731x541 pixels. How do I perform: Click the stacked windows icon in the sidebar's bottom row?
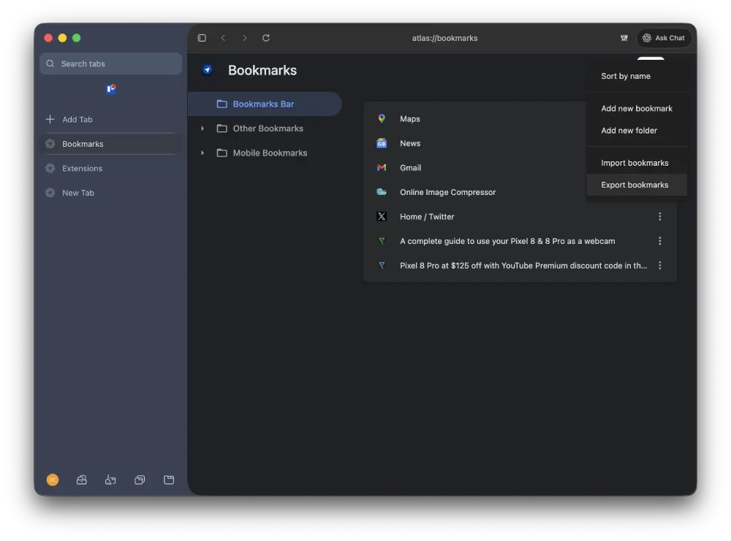coord(140,480)
